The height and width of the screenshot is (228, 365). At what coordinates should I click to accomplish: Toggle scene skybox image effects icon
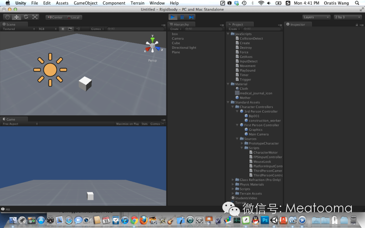pyautogui.click(x=70, y=29)
